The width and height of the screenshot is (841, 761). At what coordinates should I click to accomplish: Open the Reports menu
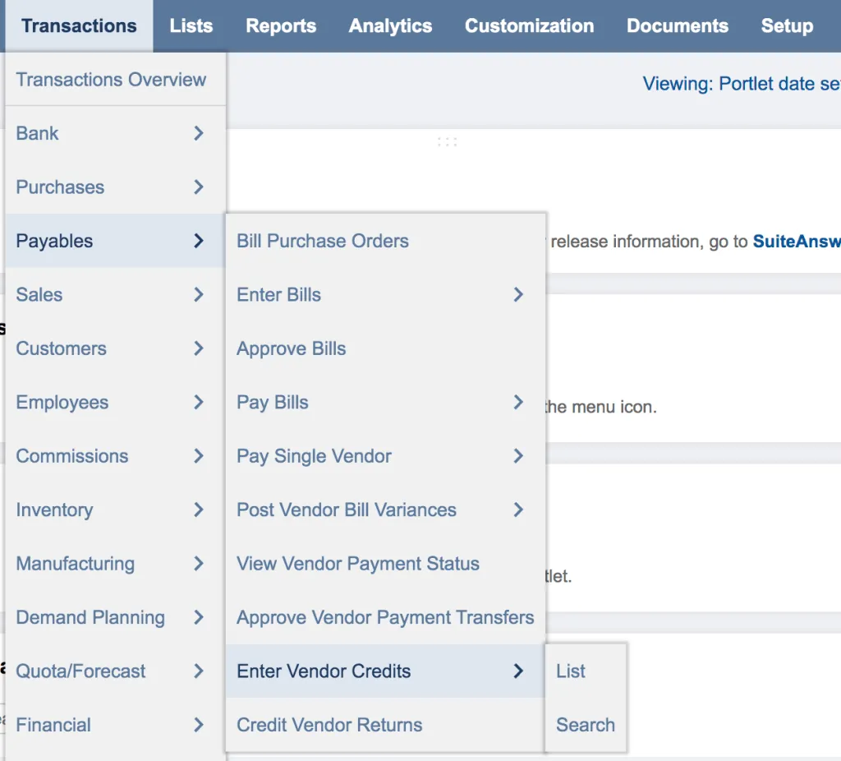[x=281, y=25]
